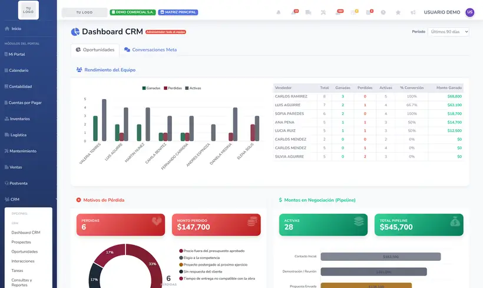The image size is (483, 288).
Task: Click the calendar icon with red badge
Action: point(369,12)
